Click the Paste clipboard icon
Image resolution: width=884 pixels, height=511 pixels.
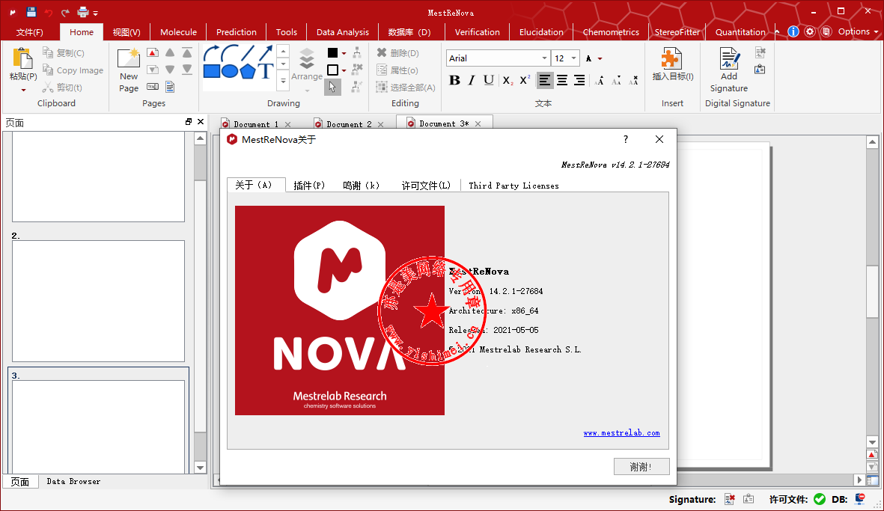coord(22,58)
